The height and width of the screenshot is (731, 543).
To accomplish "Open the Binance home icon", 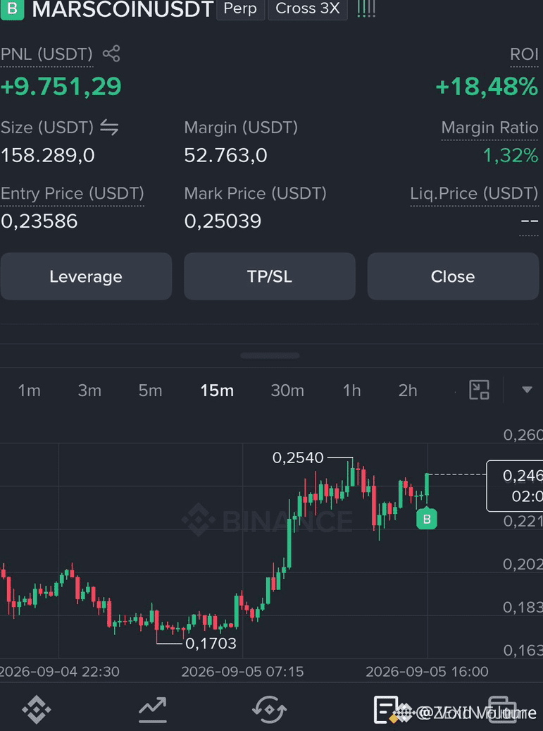I will pos(37,710).
